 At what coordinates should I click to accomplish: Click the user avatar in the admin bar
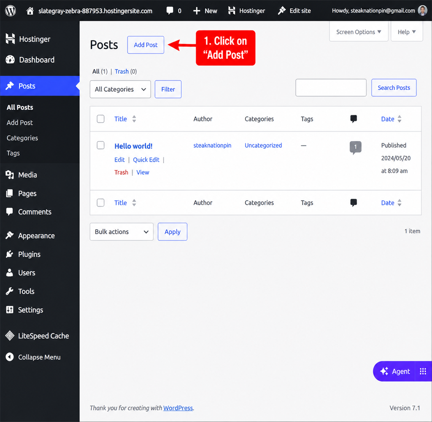[x=422, y=11]
